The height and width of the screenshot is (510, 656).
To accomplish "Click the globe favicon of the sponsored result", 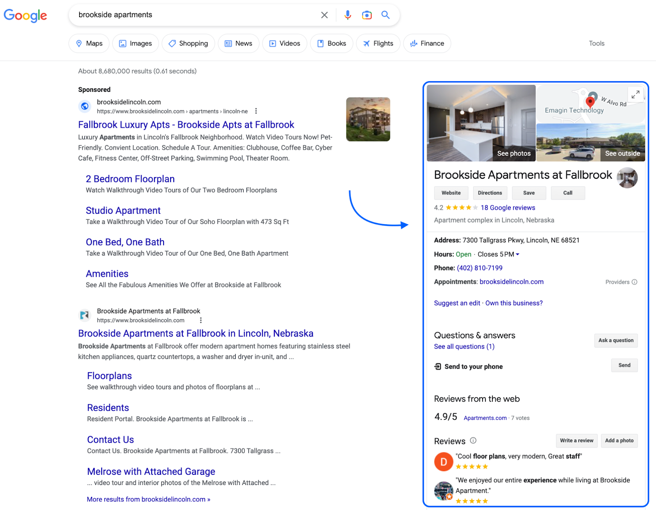I will tap(85, 106).
